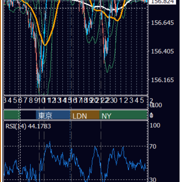Click the RSI(14) 44.1783 indicator label

pyautogui.click(x=28, y=126)
